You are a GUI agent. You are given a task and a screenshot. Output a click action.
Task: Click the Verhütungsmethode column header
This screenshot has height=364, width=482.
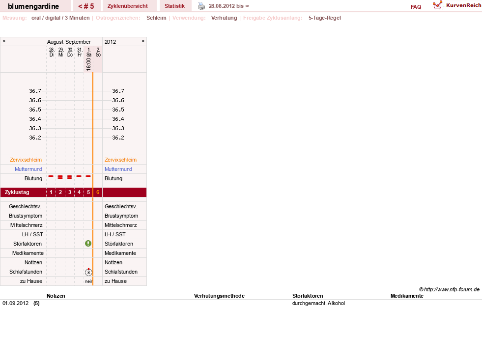[x=219, y=296]
